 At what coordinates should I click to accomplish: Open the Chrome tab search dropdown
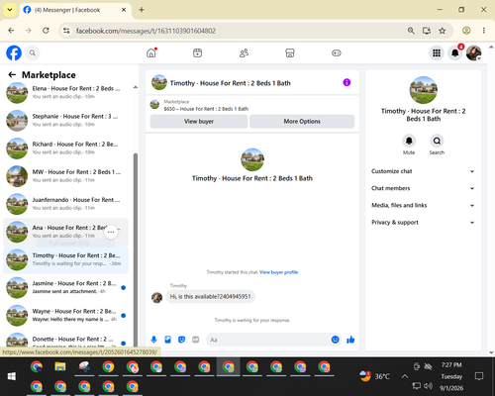pos(10,10)
